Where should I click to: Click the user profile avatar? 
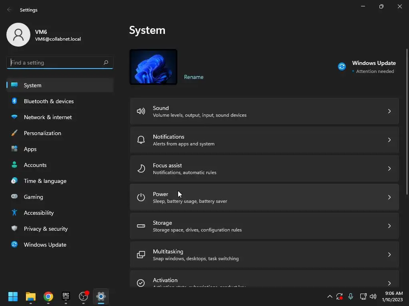18,35
